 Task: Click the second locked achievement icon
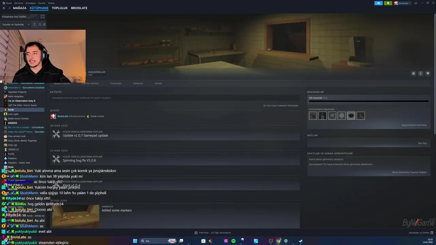tap(323, 116)
